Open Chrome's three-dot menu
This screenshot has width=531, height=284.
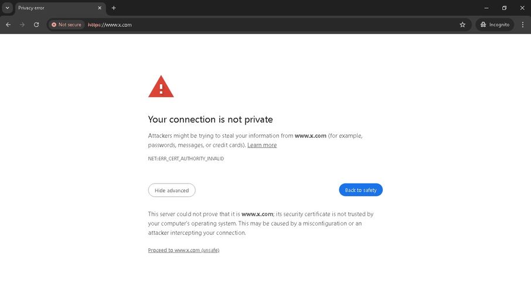(x=523, y=25)
